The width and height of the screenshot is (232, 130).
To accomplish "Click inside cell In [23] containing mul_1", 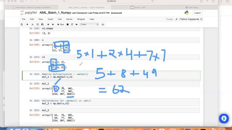I will point(120,84).
